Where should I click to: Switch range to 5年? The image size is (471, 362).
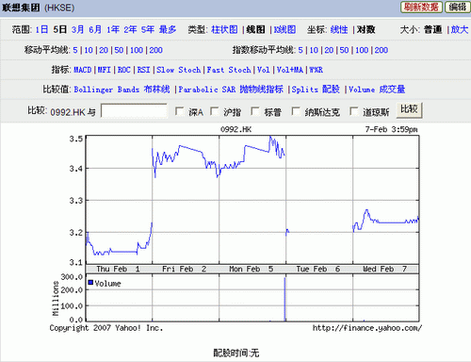click(147, 30)
